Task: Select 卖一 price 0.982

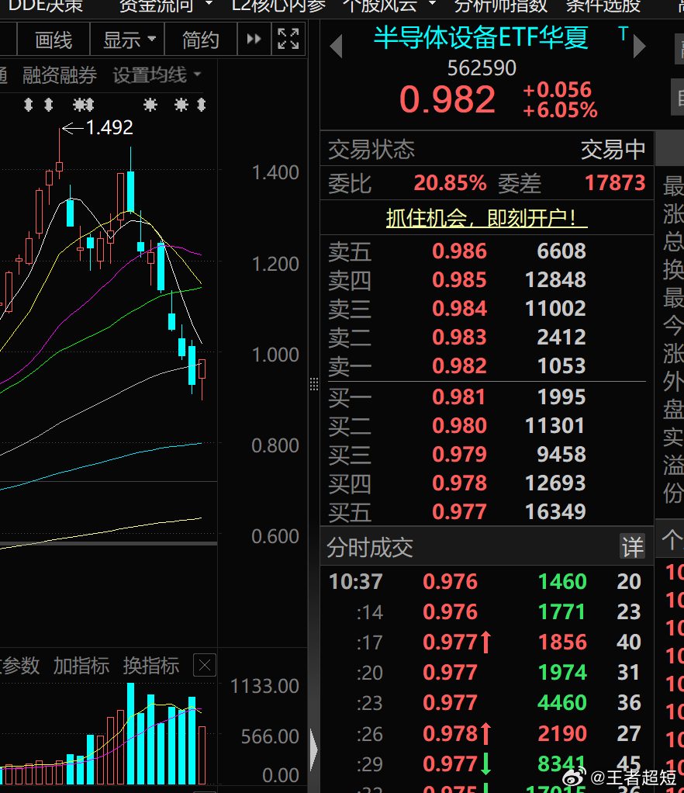Action: [459, 366]
